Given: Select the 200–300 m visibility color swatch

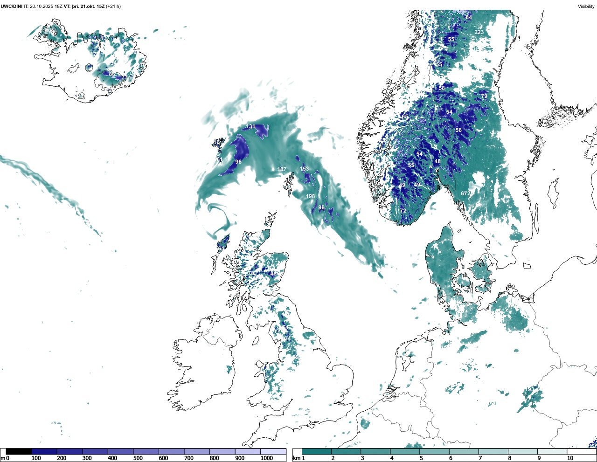Looking at the screenshot, I should tap(69, 451).
